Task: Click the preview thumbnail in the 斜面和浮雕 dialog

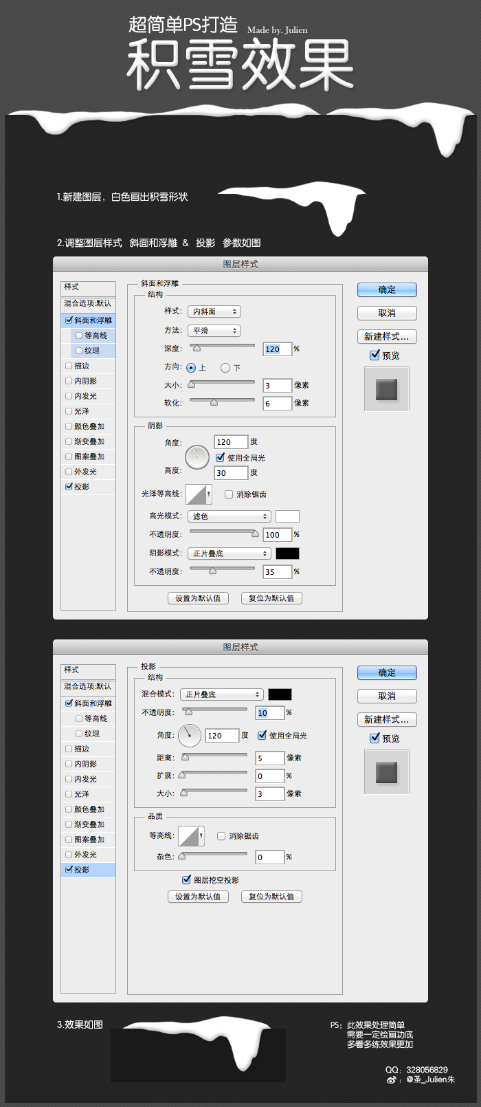Action: pos(387,390)
